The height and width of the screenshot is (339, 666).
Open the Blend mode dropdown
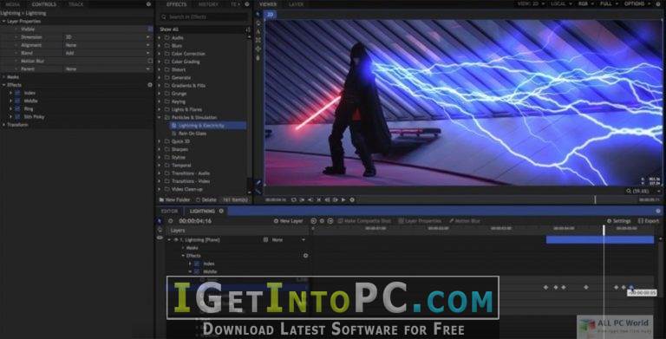(x=108, y=53)
